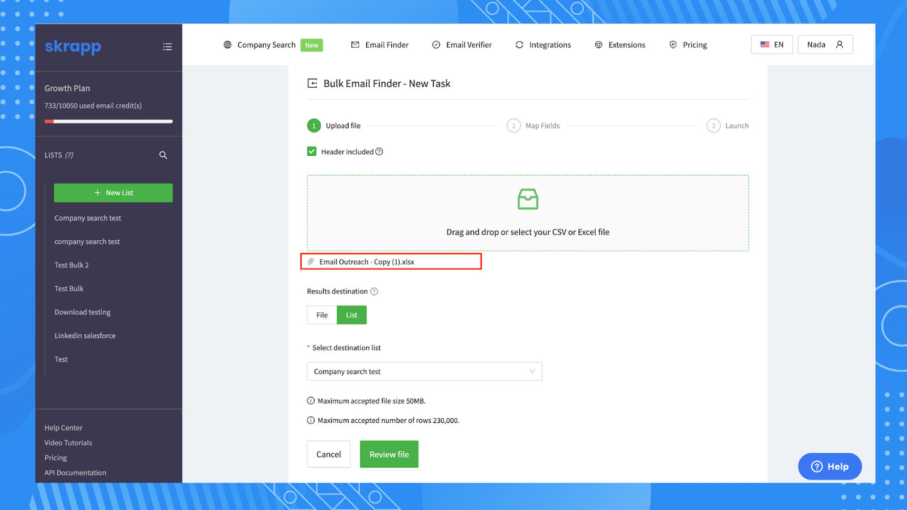
Task: Click 'Email Outreach - Copy (1).xlsx' file name
Action: pyautogui.click(x=367, y=262)
